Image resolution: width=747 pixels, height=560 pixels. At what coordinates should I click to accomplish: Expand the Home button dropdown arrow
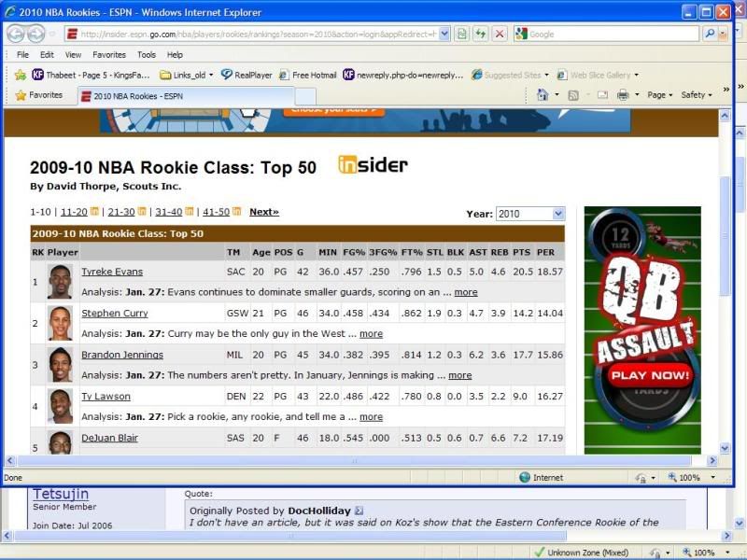pyautogui.click(x=557, y=95)
